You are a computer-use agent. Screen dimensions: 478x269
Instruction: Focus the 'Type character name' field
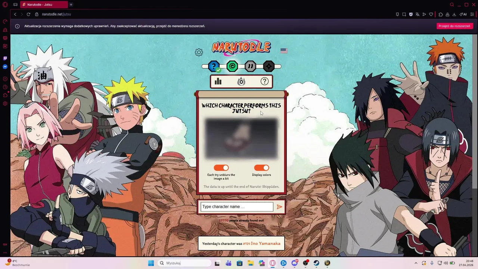pyautogui.click(x=237, y=207)
